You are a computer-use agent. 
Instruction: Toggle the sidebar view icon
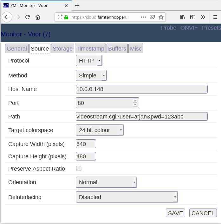pyautogui.click(x=192, y=17)
